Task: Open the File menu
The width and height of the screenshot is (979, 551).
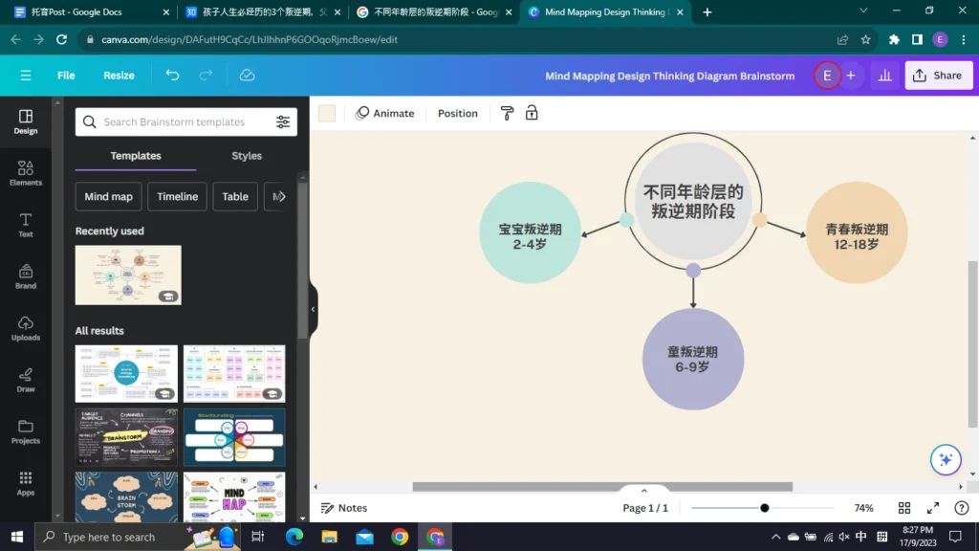Action: (x=66, y=76)
